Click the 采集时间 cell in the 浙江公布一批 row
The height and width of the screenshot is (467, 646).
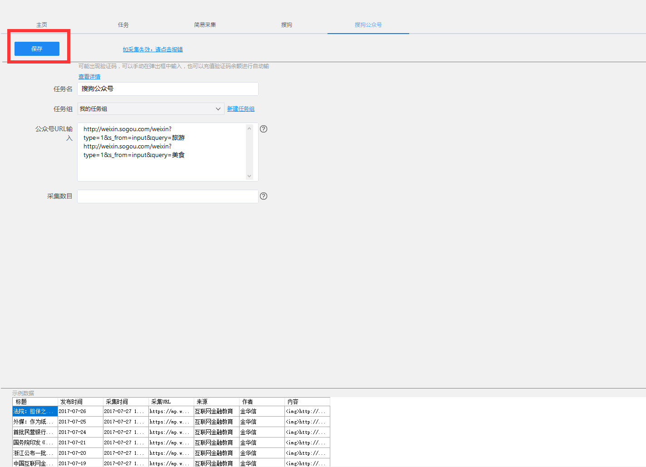pyautogui.click(x=126, y=453)
